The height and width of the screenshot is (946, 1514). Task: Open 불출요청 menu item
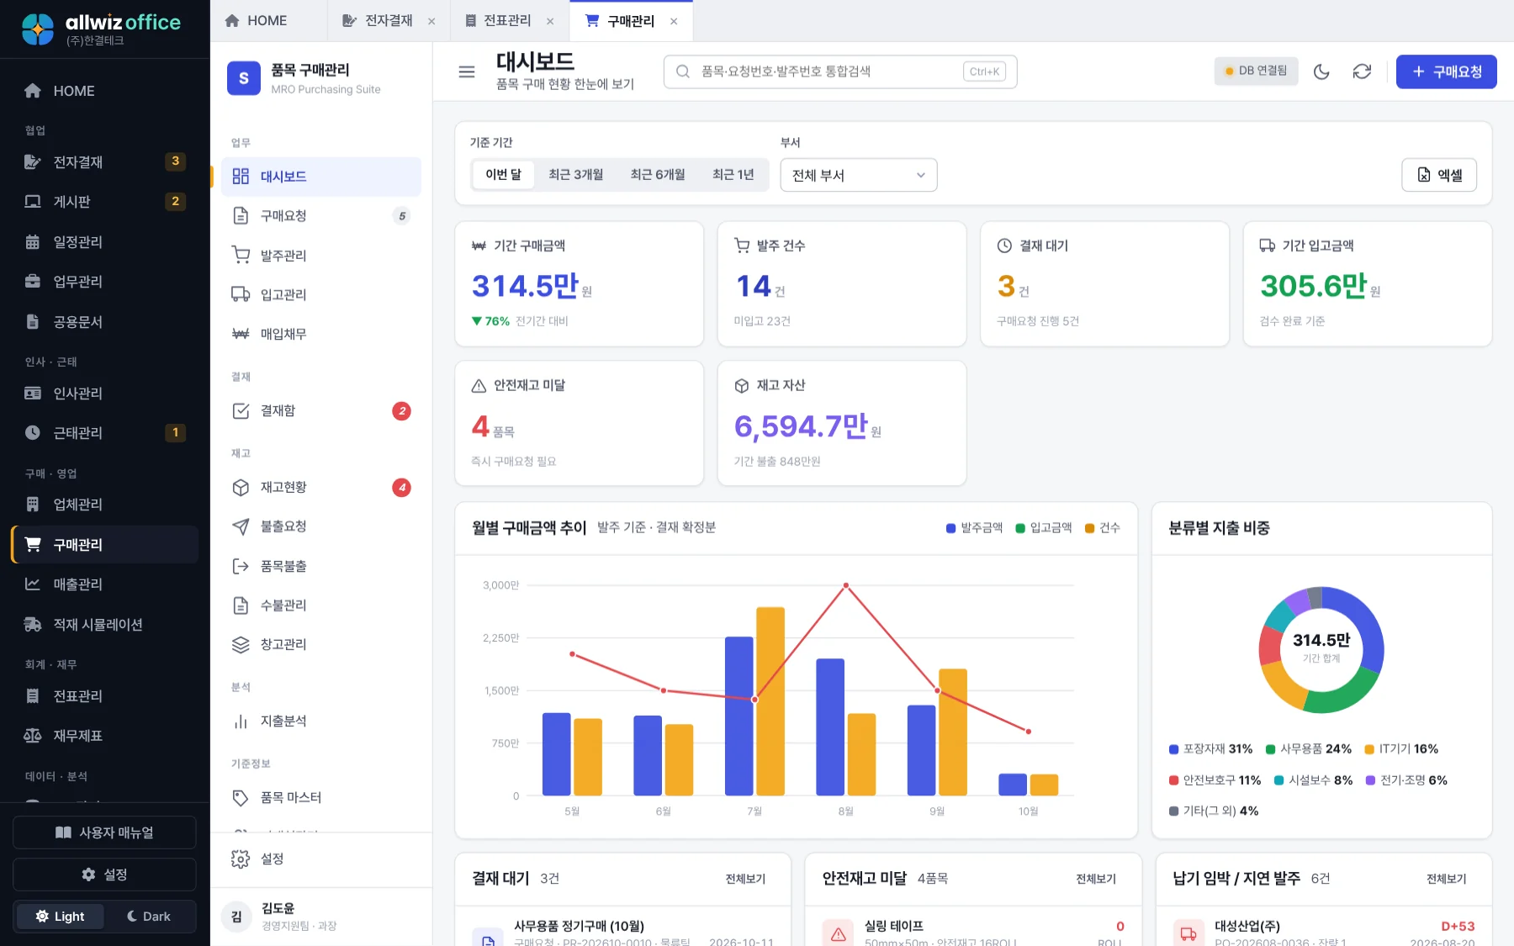tap(320, 526)
